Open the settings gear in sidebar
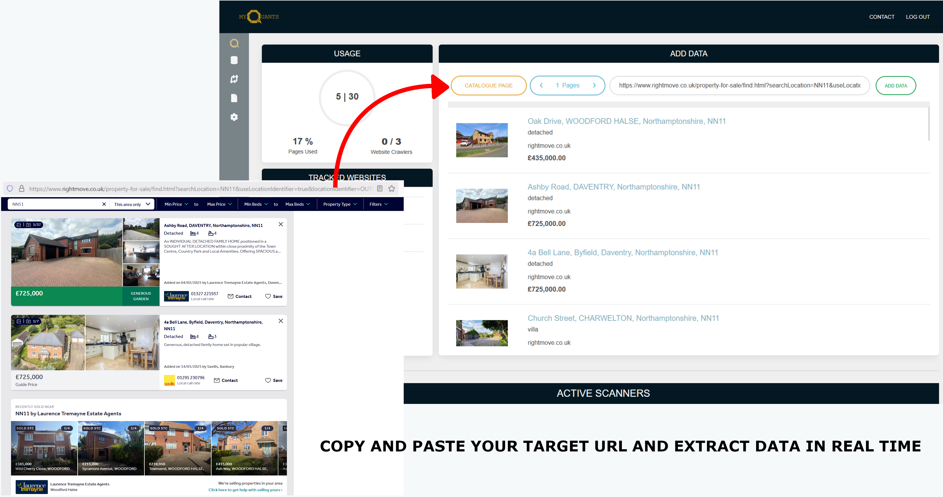Screen dimensions: 943x497 point(234,117)
